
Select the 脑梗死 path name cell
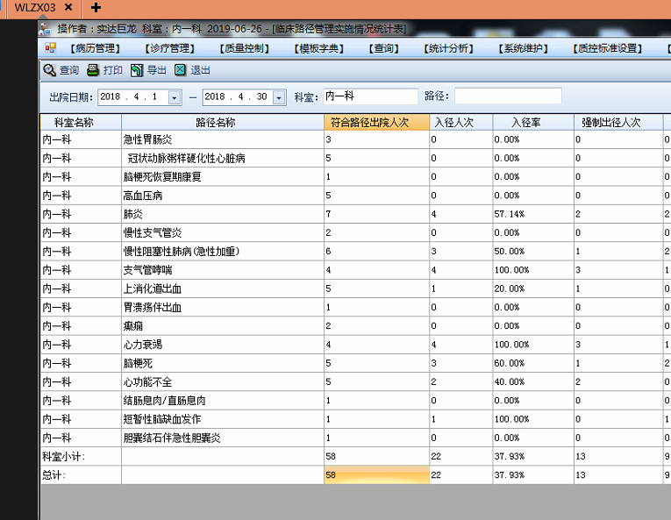223,363
